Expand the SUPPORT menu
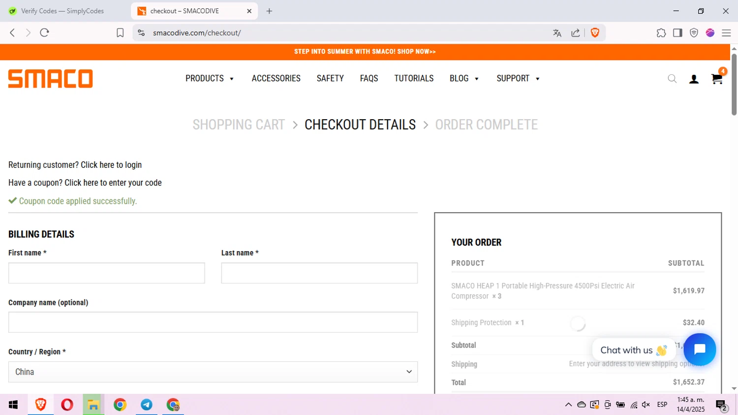This screenshot has width=738, height=415. coord(518,78)
